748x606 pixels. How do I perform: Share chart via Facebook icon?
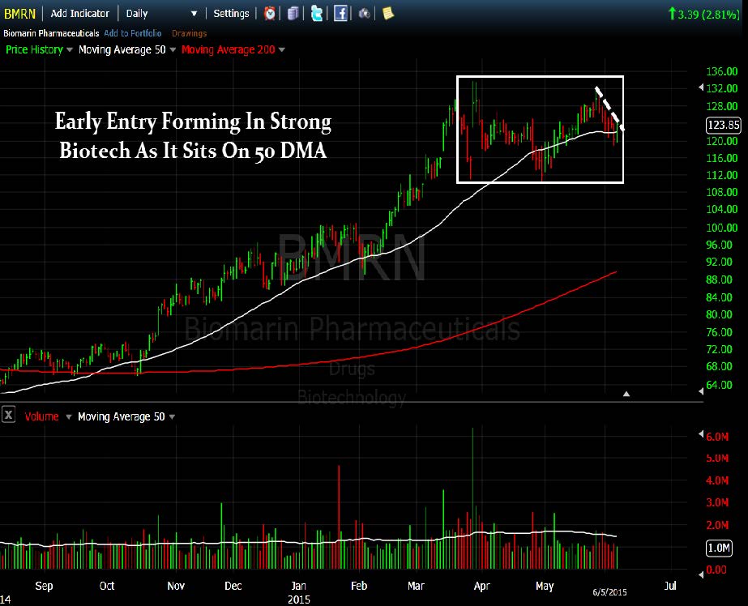tap(340, 13)
